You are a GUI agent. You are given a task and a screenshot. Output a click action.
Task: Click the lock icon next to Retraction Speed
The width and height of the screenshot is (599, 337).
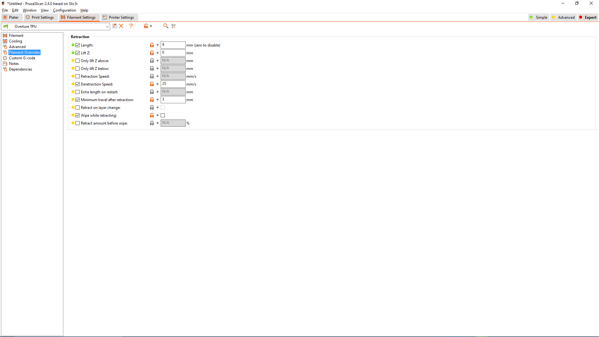point(152,76)
